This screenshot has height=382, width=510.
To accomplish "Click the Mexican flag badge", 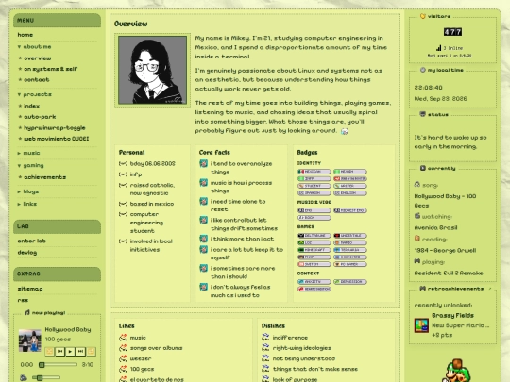I will pyautogui.click(x=314, y=172).
